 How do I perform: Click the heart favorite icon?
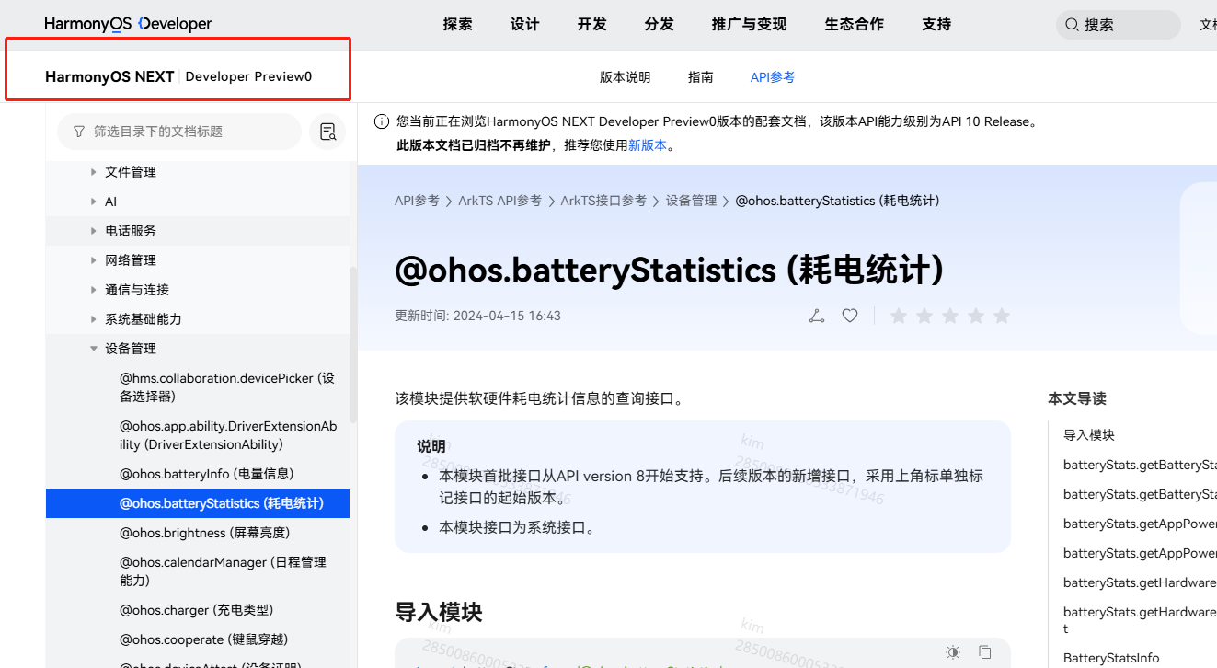[x=850, y=316]
